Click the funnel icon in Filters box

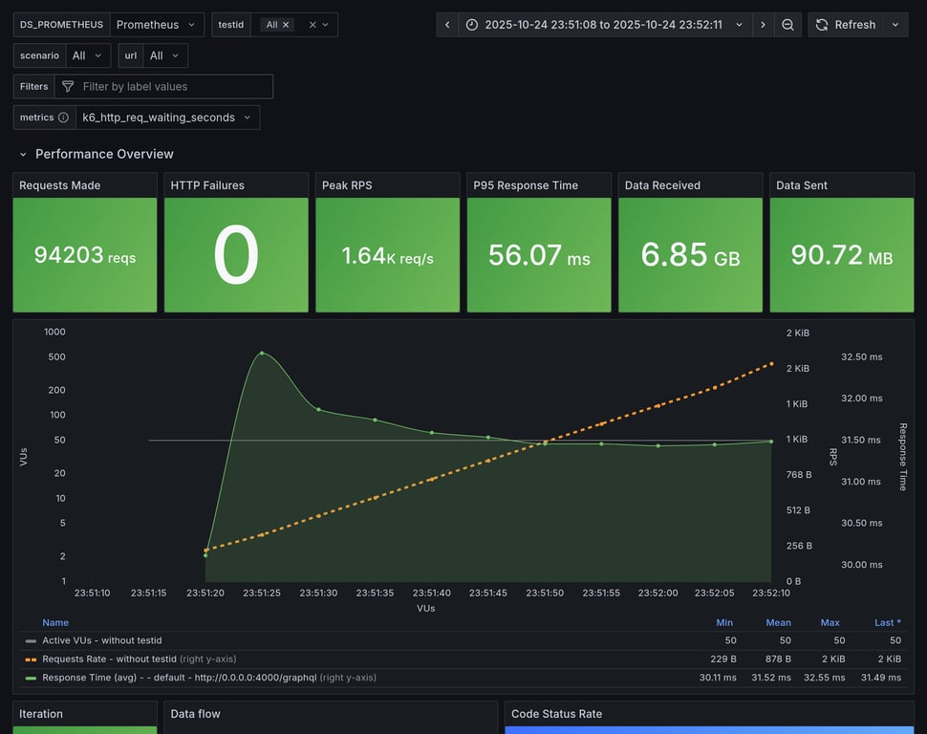pyautogui.click(x=68, y=86)
